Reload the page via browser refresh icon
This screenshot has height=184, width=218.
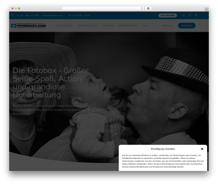[142, 8]
